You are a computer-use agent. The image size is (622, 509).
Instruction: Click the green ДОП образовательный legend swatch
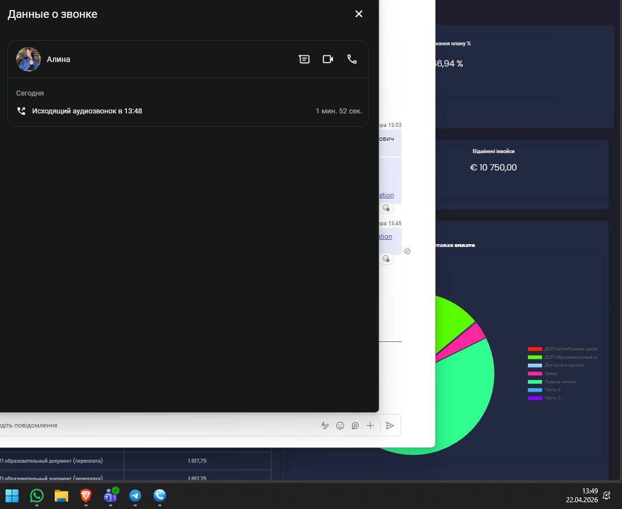535,357
